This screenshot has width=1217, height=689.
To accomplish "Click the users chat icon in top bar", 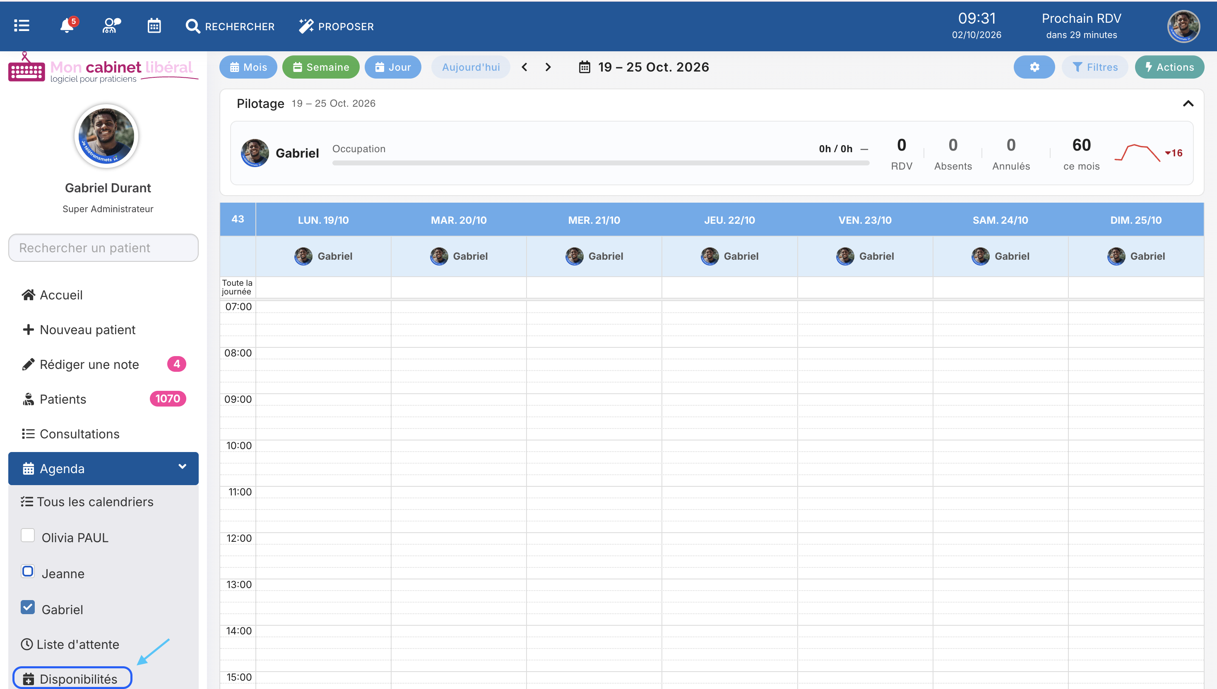I will (x=111, y=26).
